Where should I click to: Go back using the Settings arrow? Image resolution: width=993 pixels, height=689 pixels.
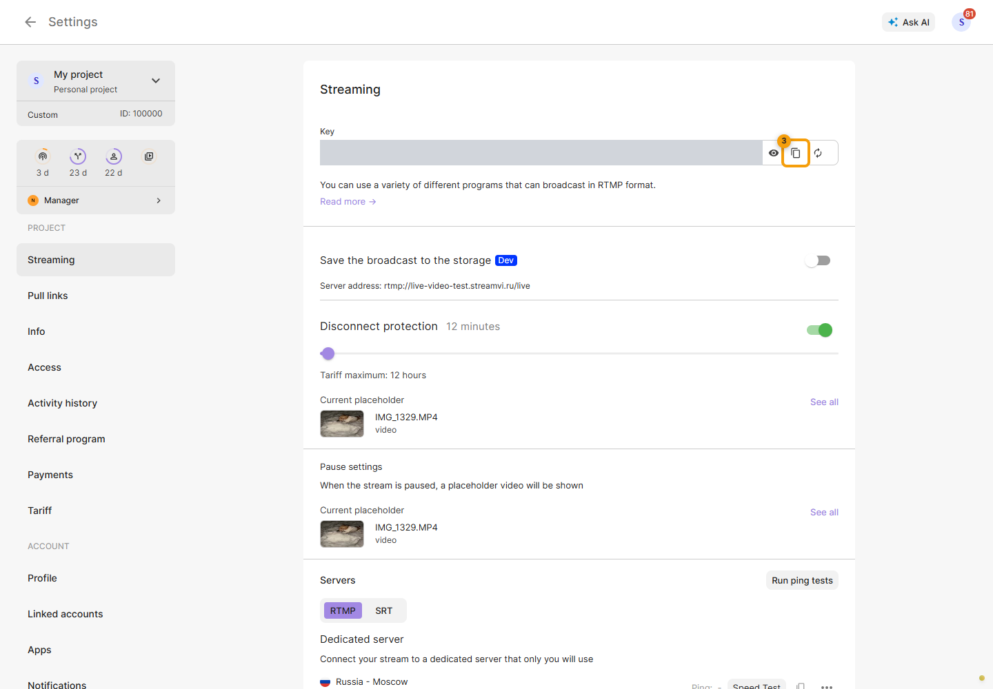[30, 22]
